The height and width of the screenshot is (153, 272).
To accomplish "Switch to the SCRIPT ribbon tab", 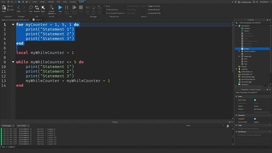I will pos(82,2).
